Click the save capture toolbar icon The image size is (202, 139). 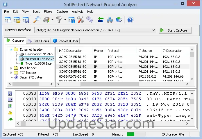tap(26, 20)
